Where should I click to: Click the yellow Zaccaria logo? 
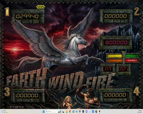(x=41, y=7)
